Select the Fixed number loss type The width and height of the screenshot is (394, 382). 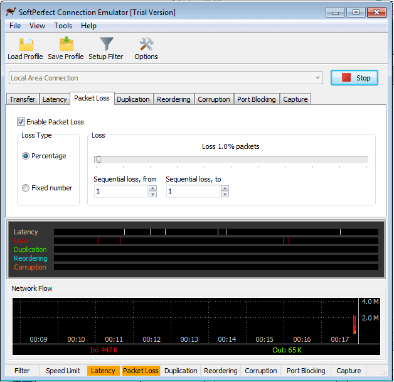26,188
